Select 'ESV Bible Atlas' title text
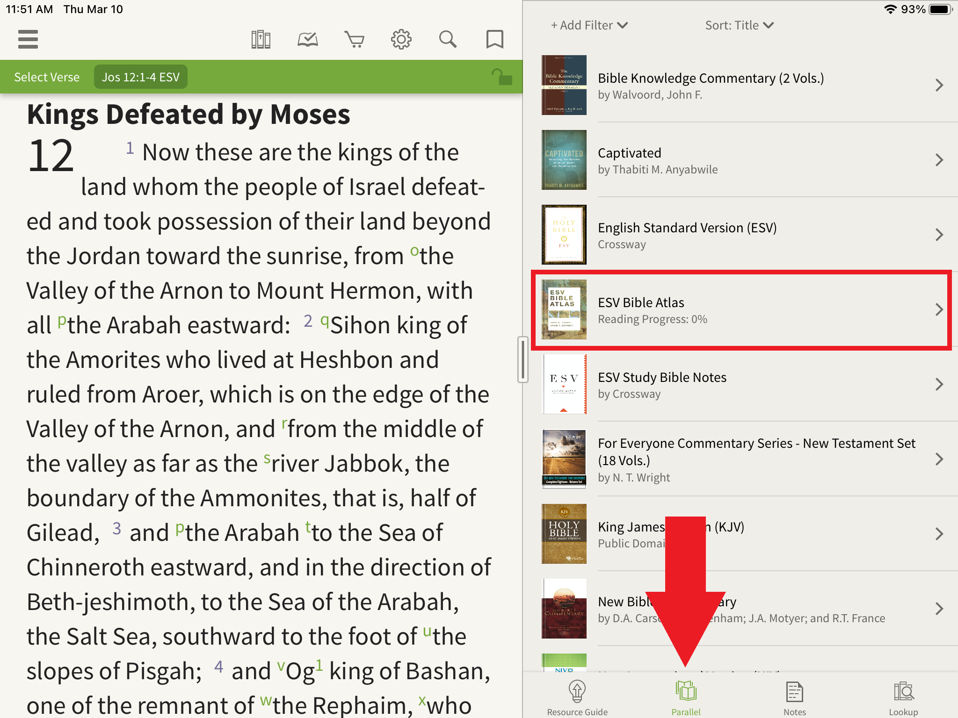The image size is (958, 718). (641, 302)
